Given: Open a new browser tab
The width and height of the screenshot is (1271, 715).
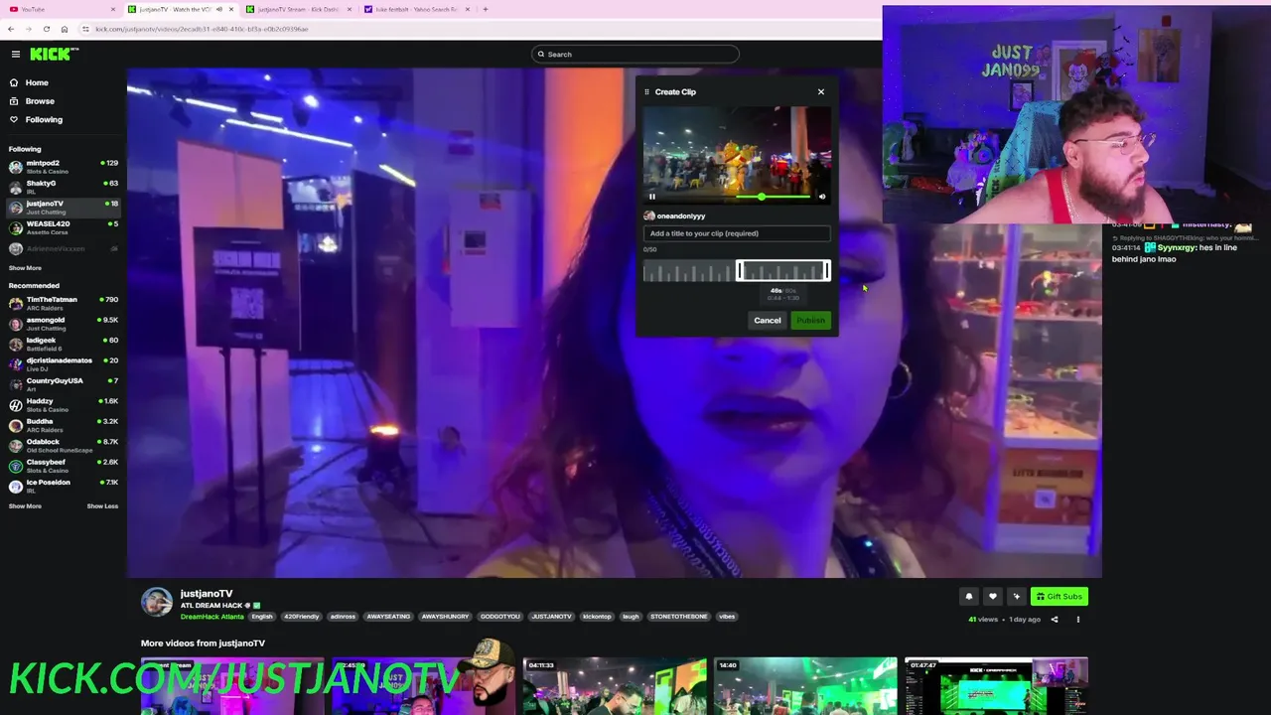Looking at the screenshot, I should (x=485, y=9).
